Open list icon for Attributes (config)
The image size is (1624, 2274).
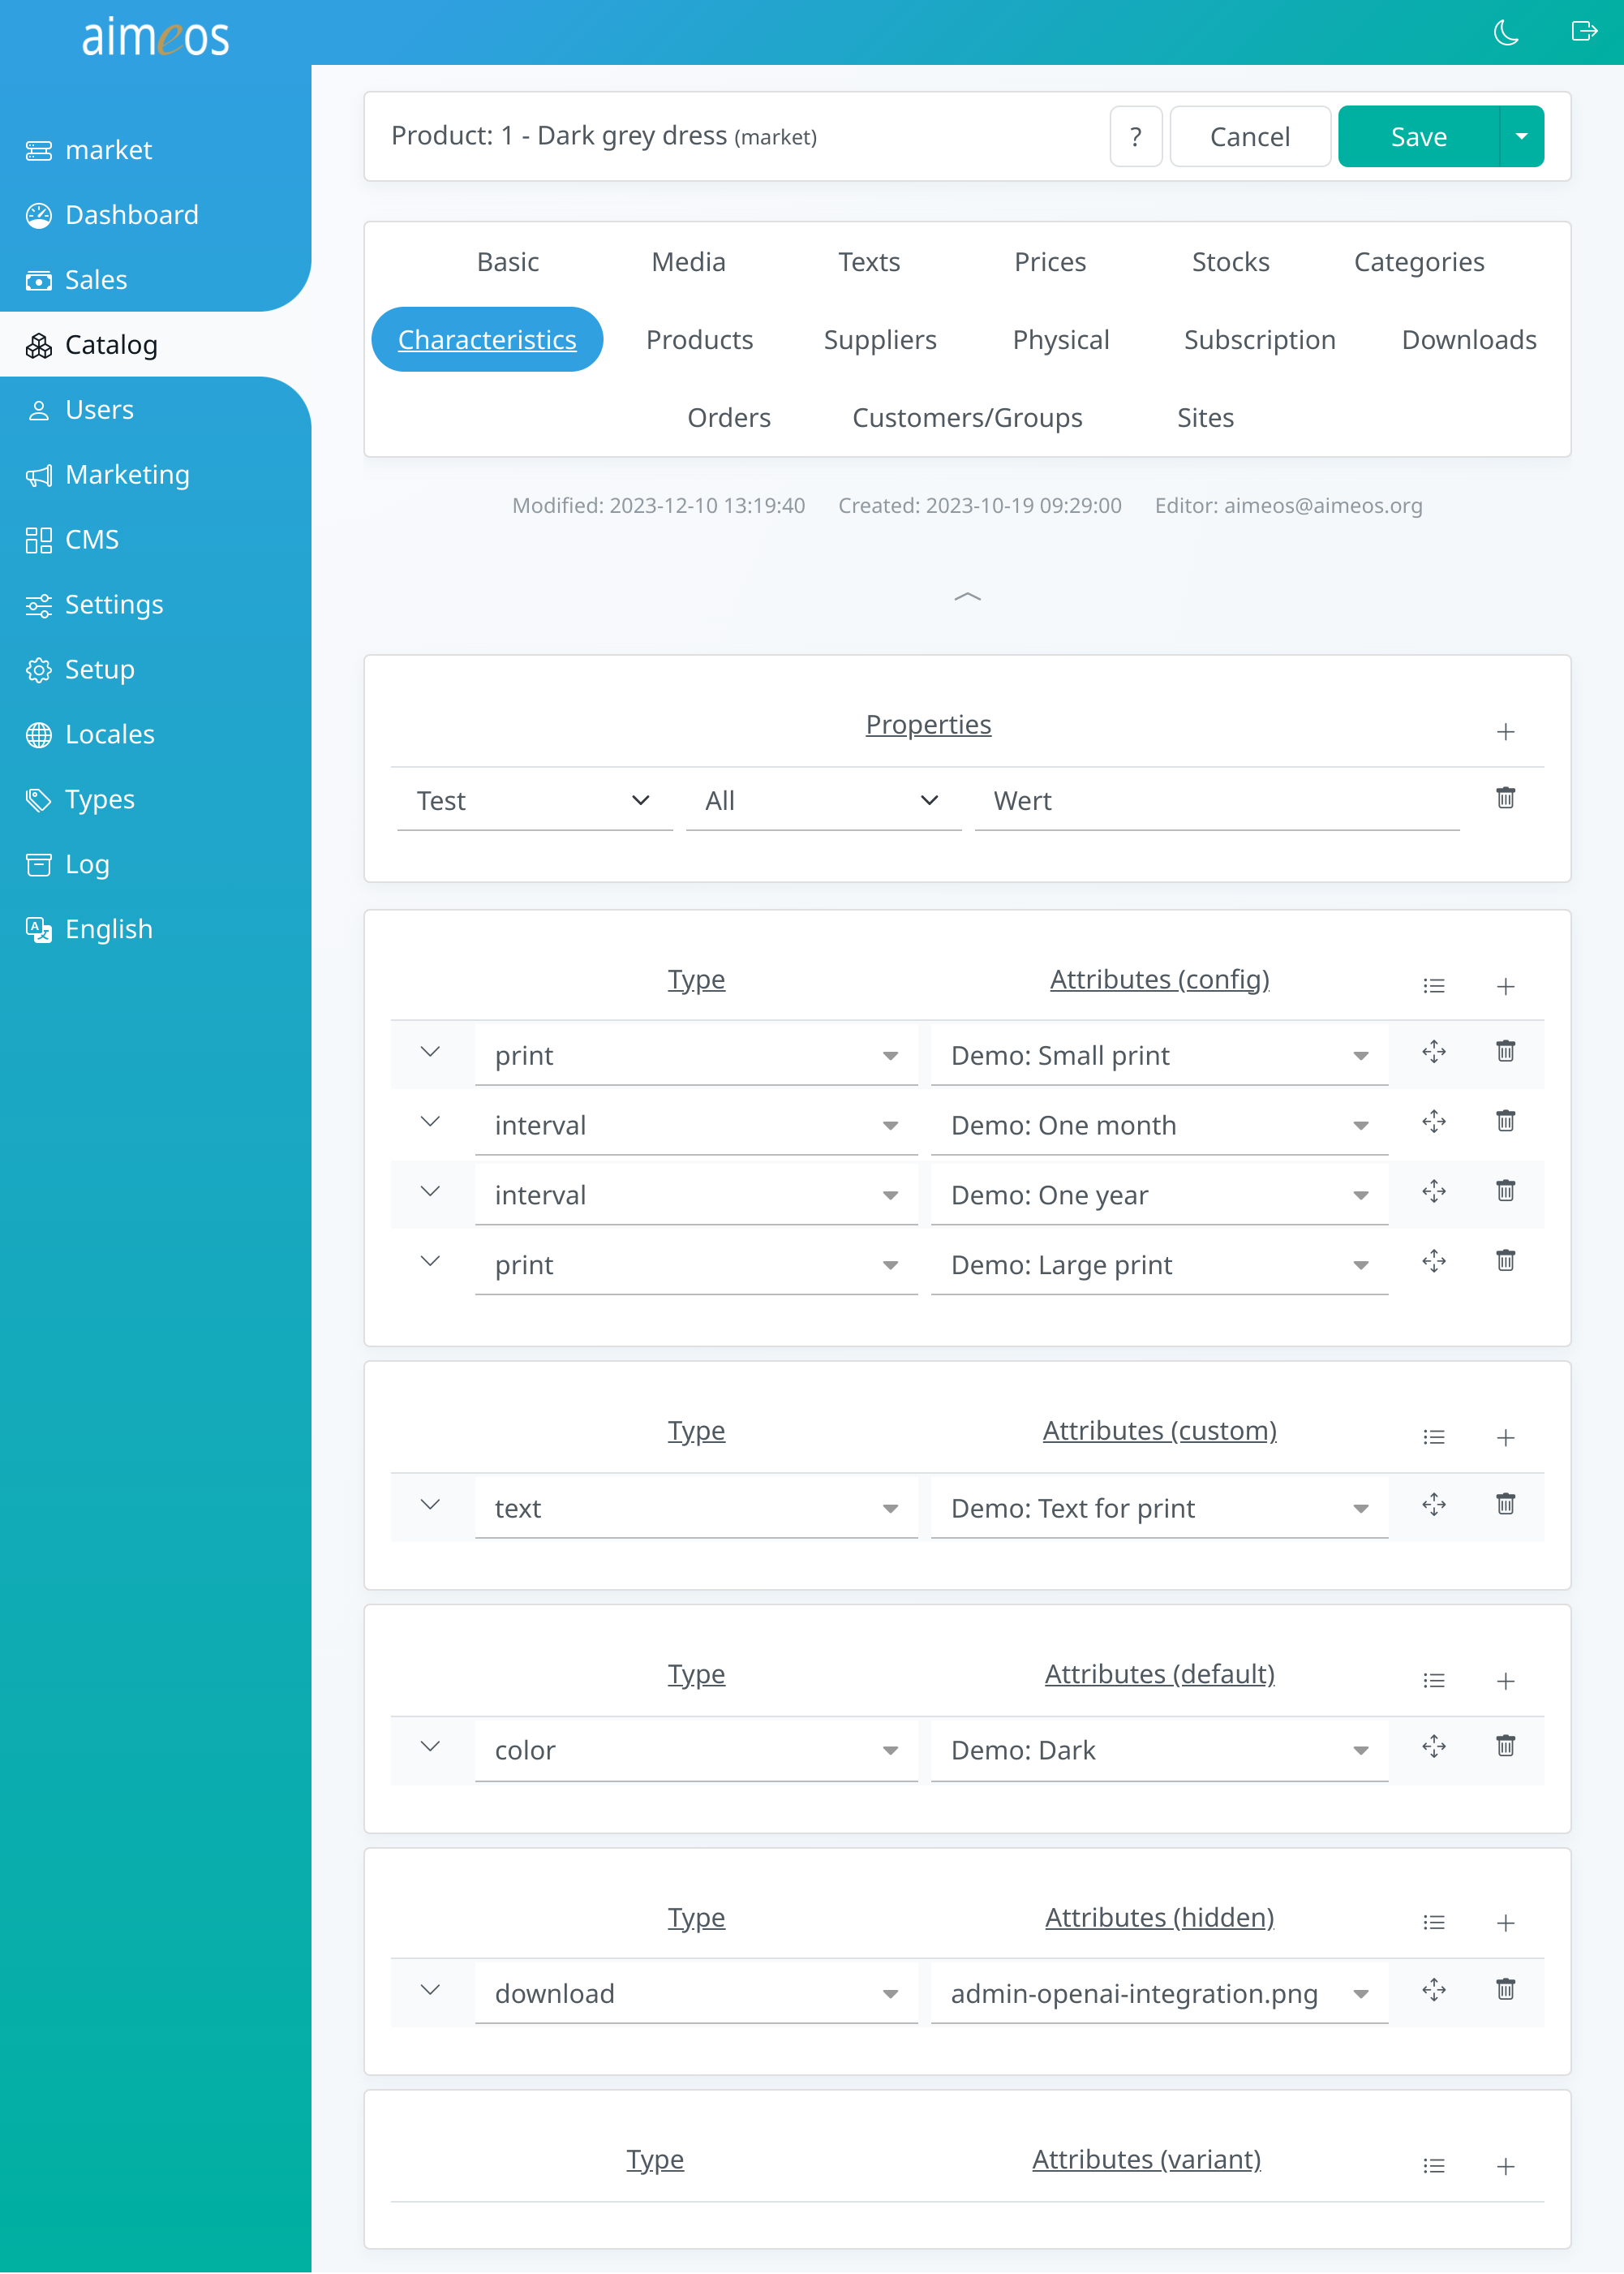click(x=1433, y=985)
